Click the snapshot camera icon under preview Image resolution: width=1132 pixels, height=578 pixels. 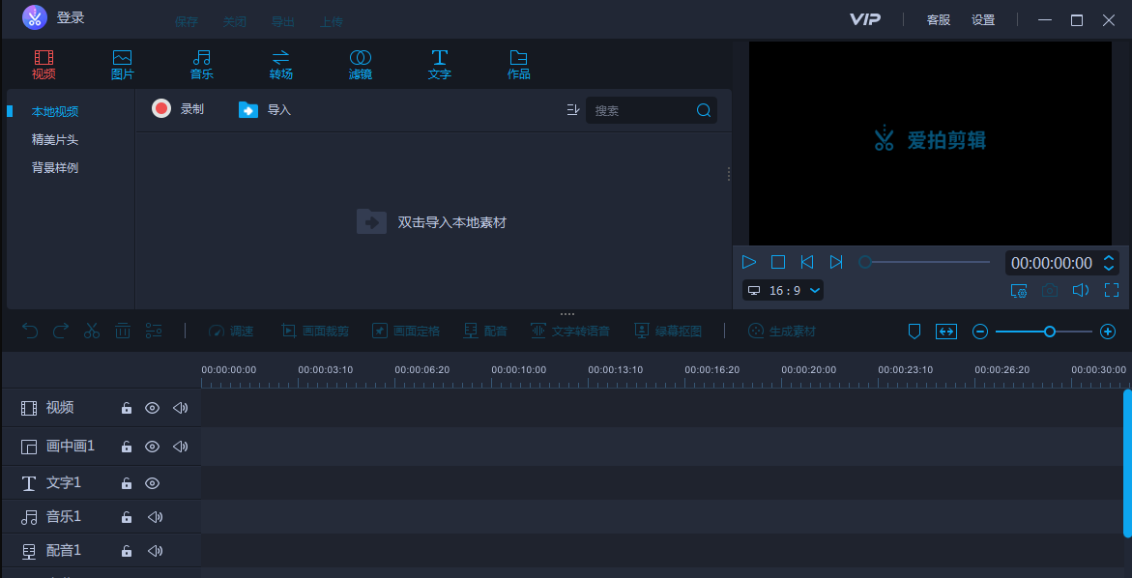tap(1050, 290)
